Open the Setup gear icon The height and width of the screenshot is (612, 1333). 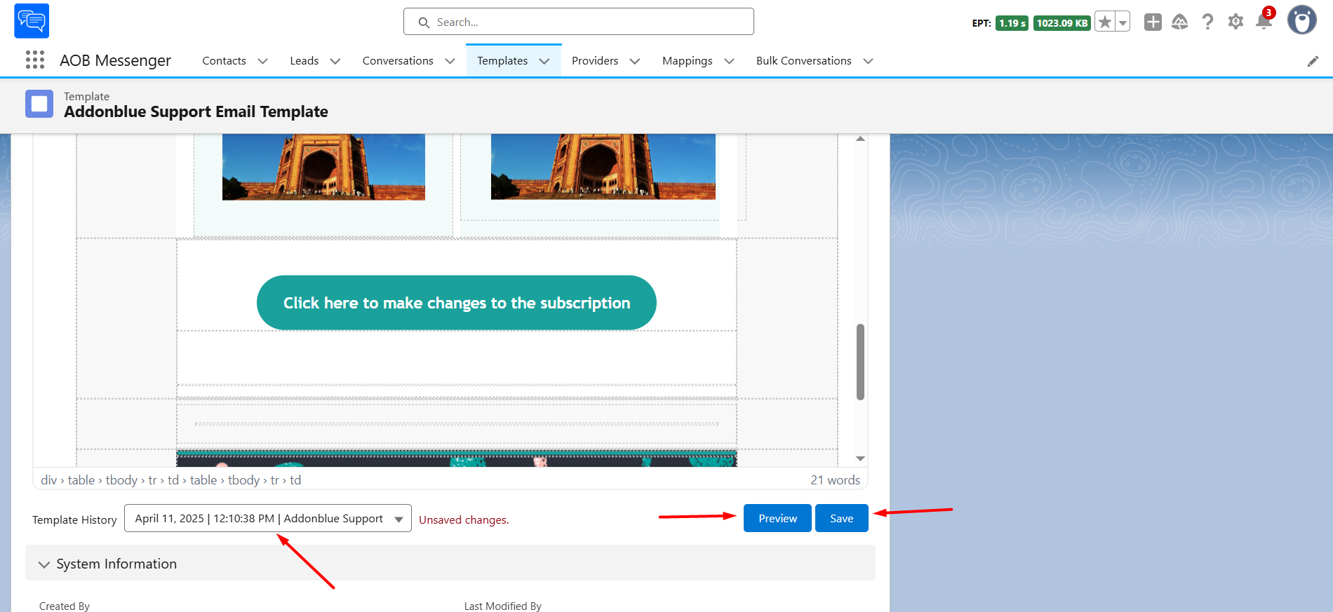pyautogui.click(x=1235, y=22)
